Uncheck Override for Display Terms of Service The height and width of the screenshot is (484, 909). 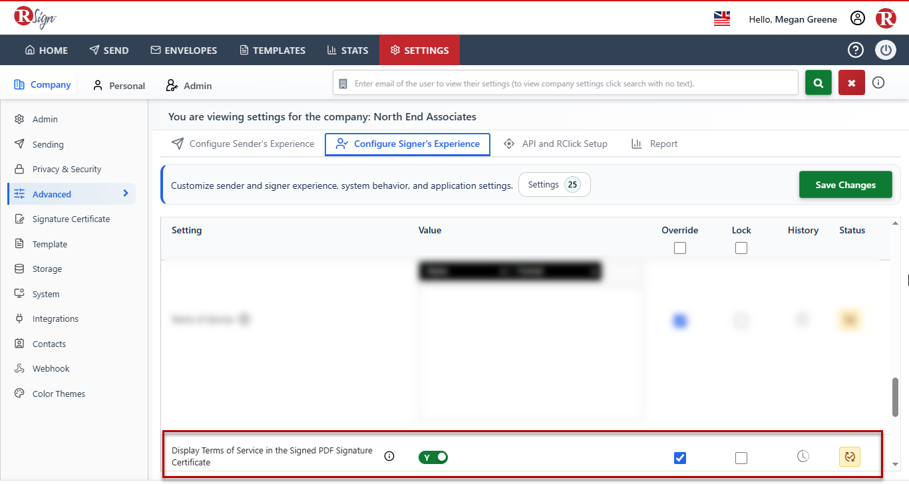pyautogui.click(x=680, y=457)
